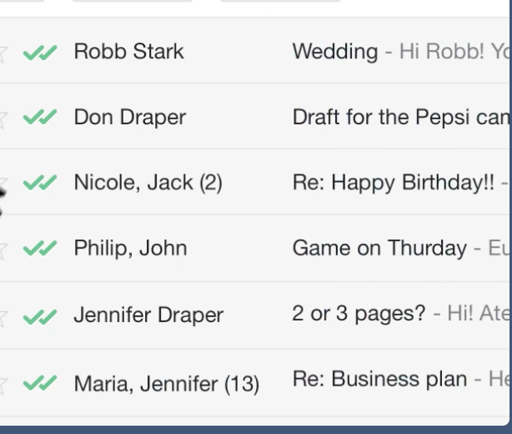This screenshot has height=434, width=512.
Task: Click green double-check next to Nicole, Jack
Action: click(x=40, y=182)
